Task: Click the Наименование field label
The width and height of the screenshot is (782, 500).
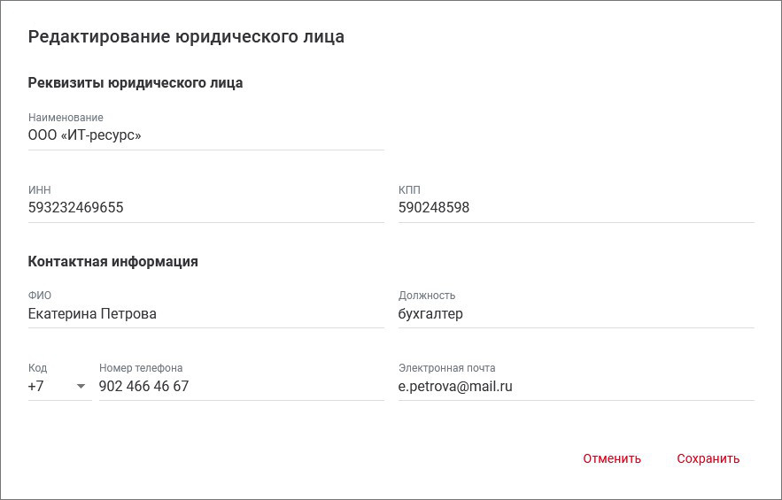Action: (66, 118)
